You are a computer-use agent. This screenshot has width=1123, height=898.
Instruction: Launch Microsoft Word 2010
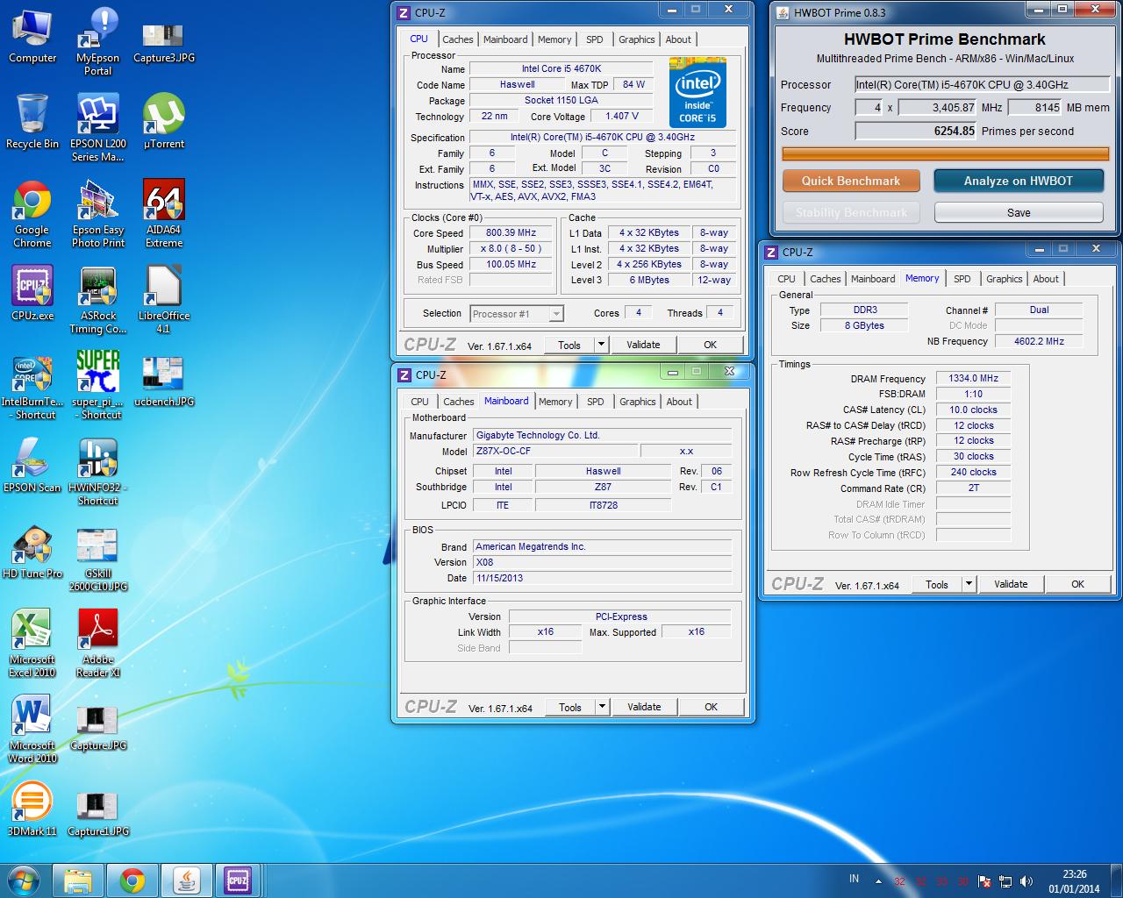coord(32,730)
